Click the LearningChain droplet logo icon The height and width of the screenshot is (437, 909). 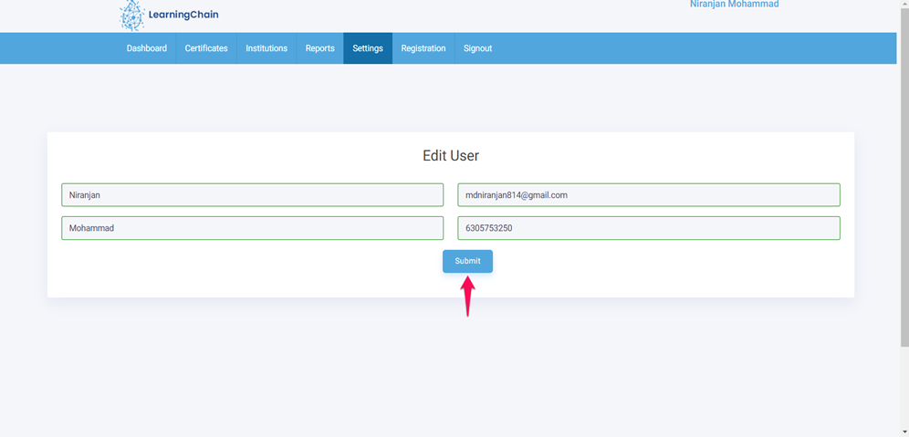[132, 16]
